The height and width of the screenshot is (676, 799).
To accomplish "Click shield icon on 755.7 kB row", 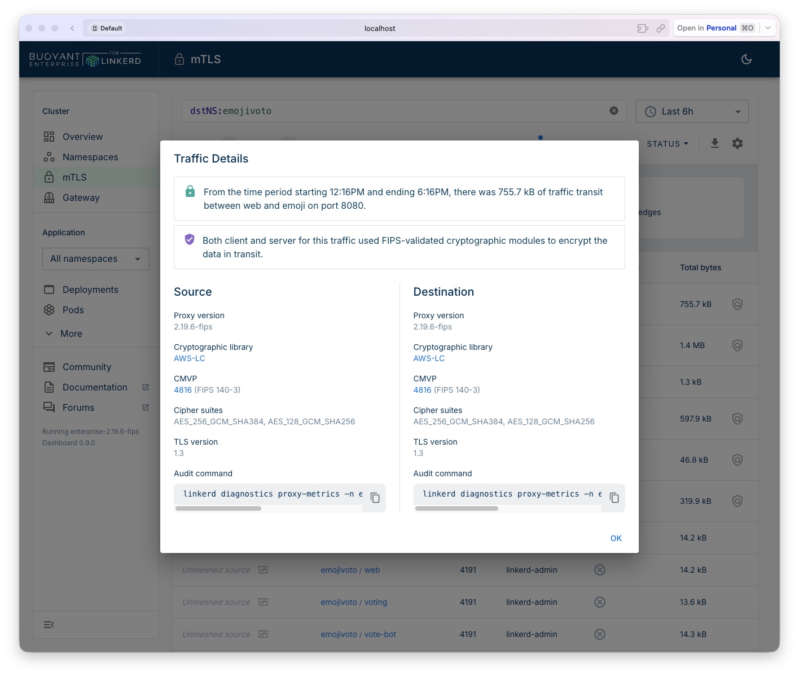I will coord(737,304).
